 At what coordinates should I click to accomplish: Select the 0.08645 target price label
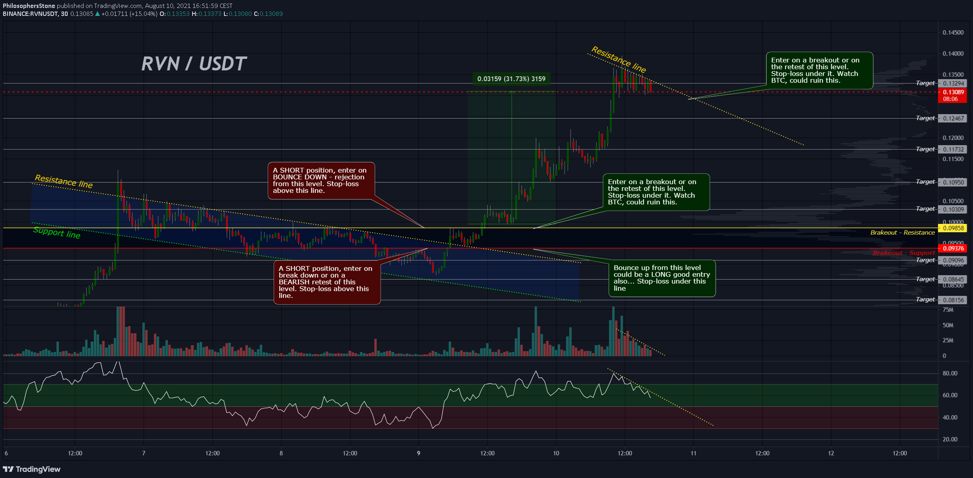[952, 280]
